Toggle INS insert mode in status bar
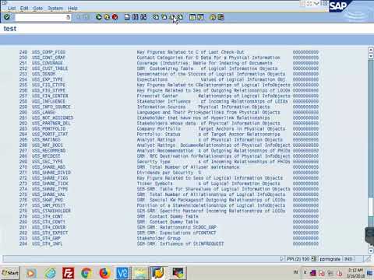Viewport: 374px width, 280px height. pyautogui.click(x=348, y=259)
